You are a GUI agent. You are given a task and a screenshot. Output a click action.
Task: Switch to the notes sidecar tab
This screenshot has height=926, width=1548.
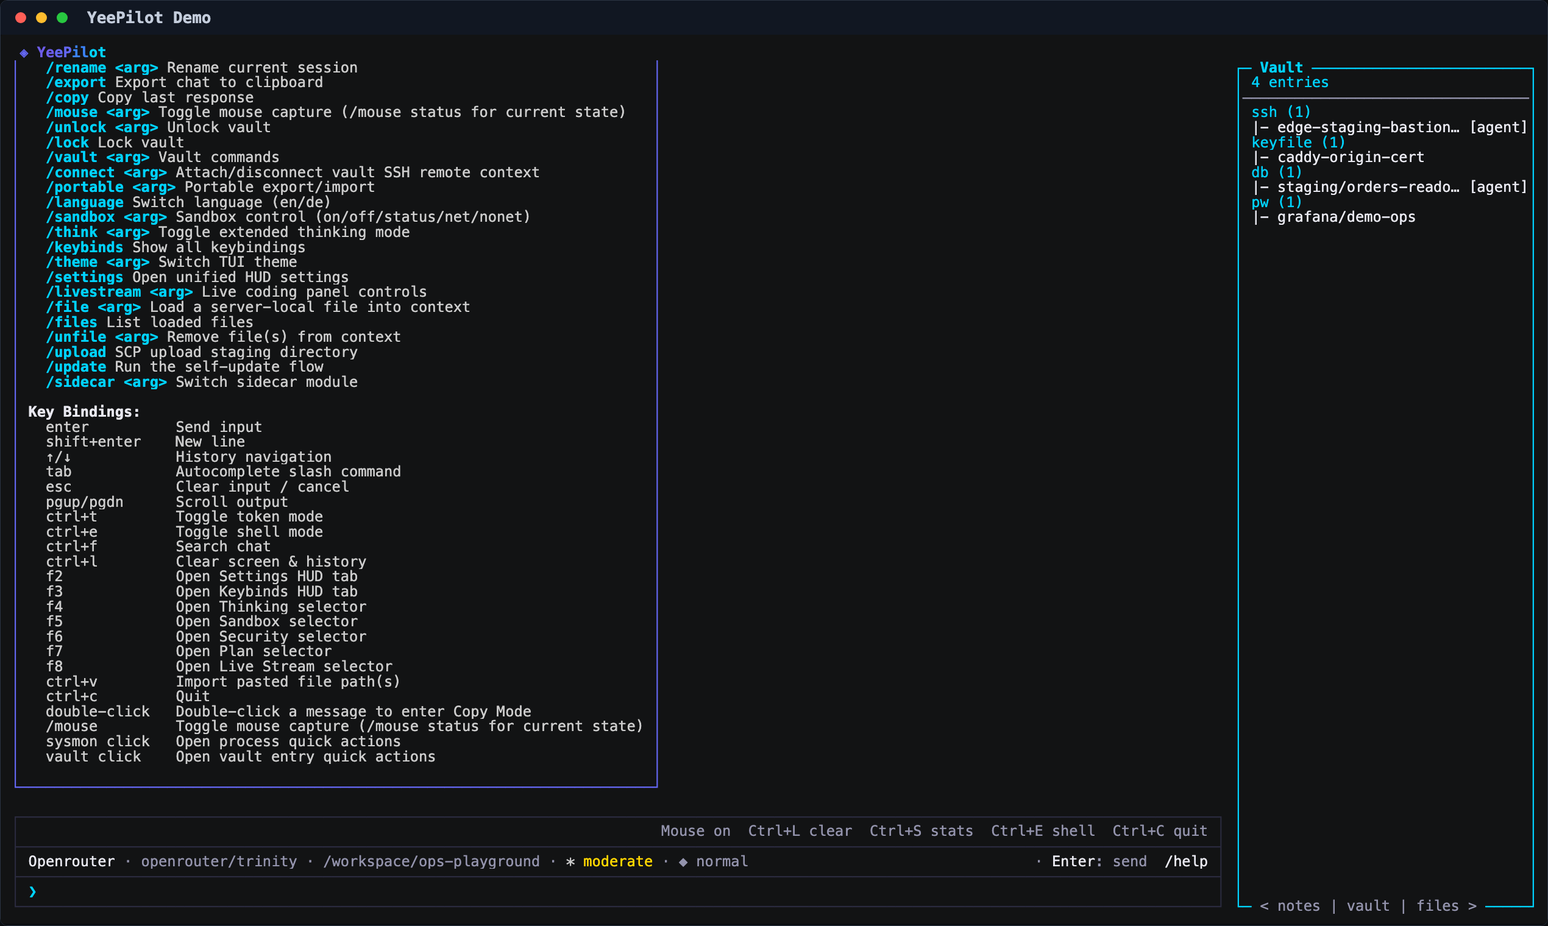tap(1298, 906)
